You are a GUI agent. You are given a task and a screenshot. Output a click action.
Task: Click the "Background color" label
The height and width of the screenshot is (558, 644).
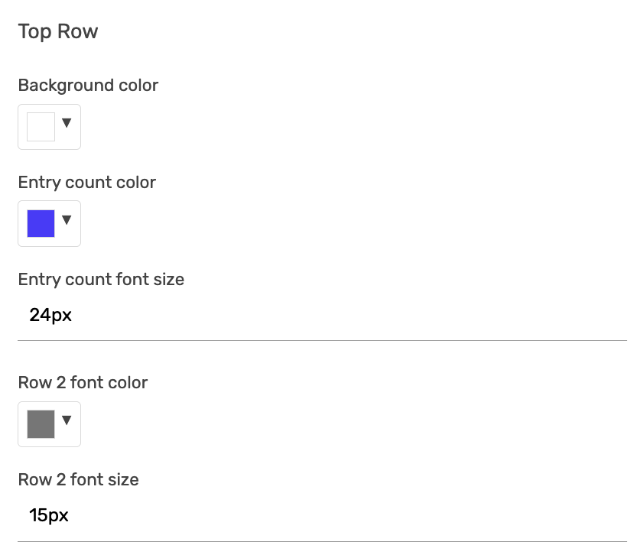click(x=88, y=86)
